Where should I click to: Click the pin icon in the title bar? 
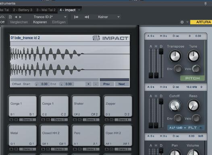point(206,4)
